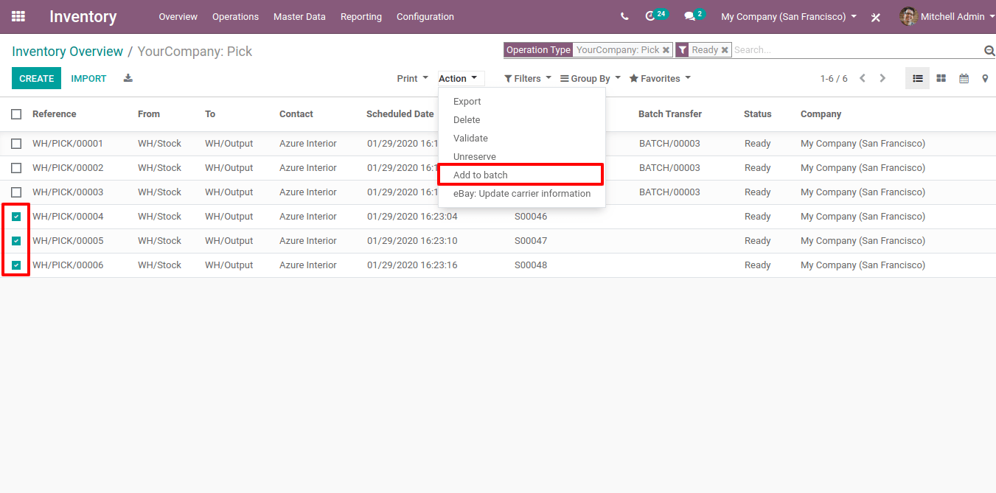996x493 pixels.
Task: Choose Add to batch from Action menu
Action: pyautogui.click(x=478, y=175)
